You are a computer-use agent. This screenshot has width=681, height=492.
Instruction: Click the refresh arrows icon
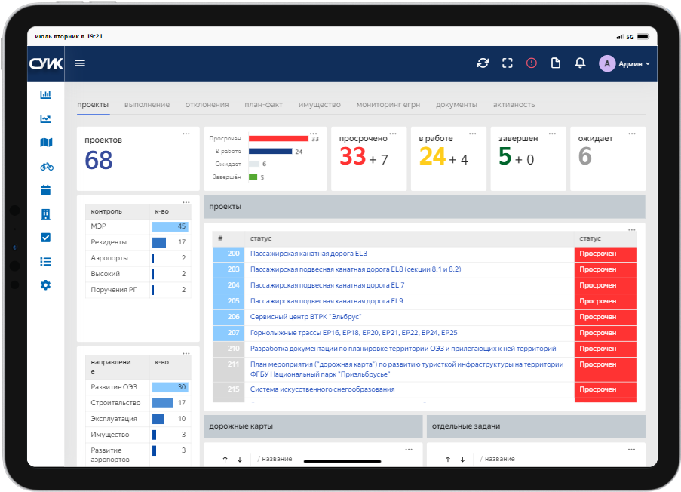coord(483,63)
